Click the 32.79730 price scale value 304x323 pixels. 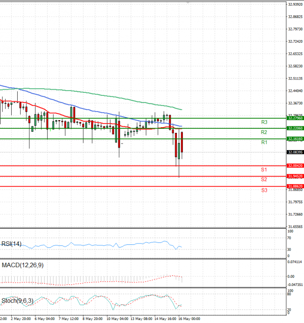pos(295,29)
